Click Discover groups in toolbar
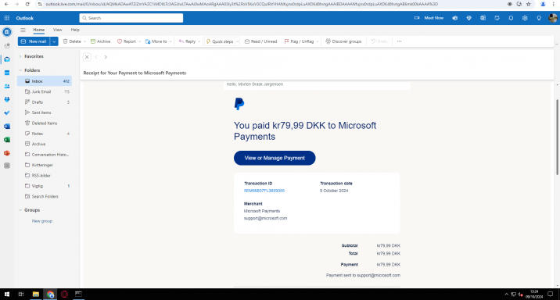560x300 pixels. [x=343, y=41]
